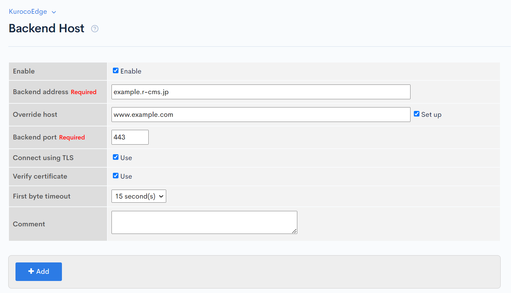Screen dimensions: 511x293
Task: Select the Override host input field
Action: pyautogui.click(x=260, y=114)
